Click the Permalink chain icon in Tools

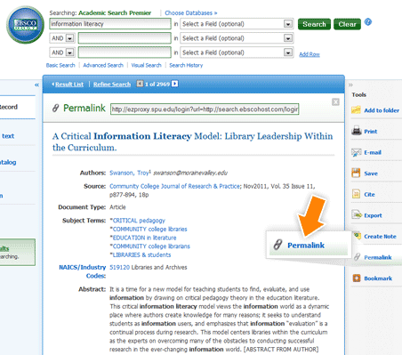[x=358, y=257]
